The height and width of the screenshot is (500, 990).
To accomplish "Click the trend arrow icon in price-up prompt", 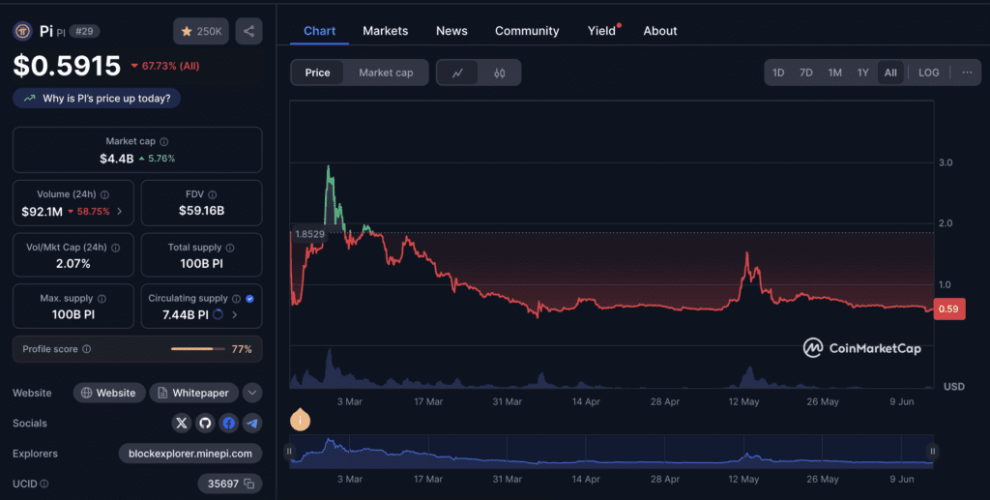I will coord(29,99).
